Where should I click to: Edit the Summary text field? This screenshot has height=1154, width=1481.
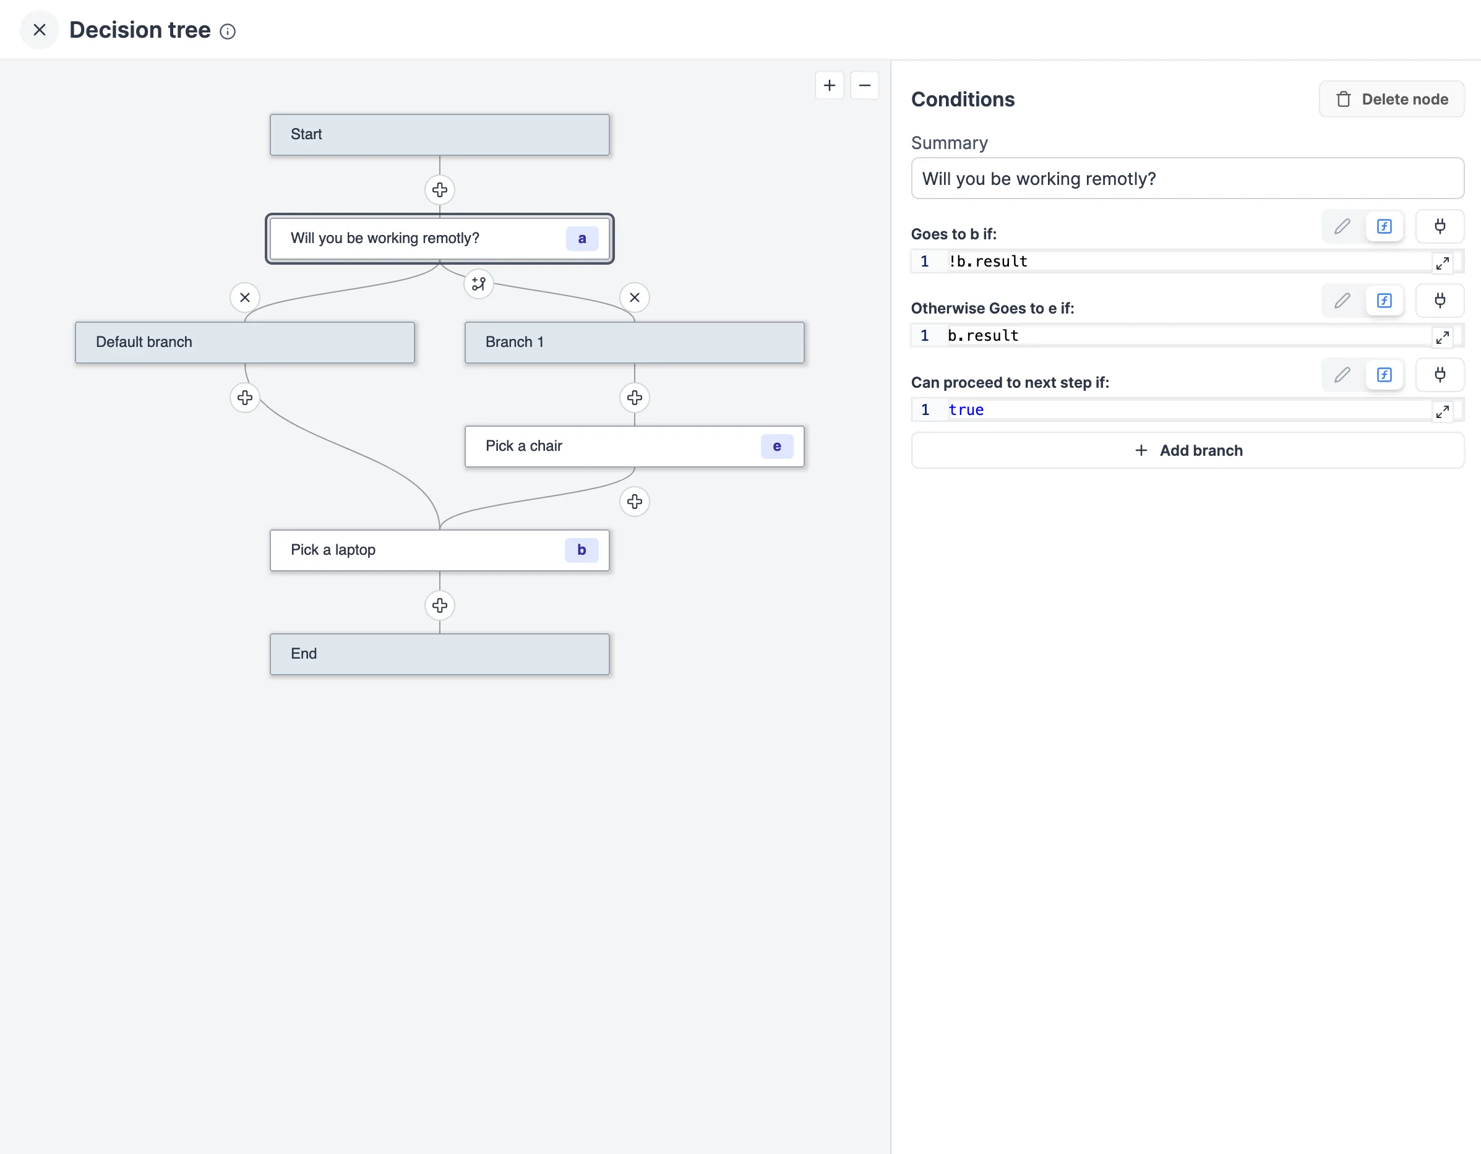click(1187, 178)
